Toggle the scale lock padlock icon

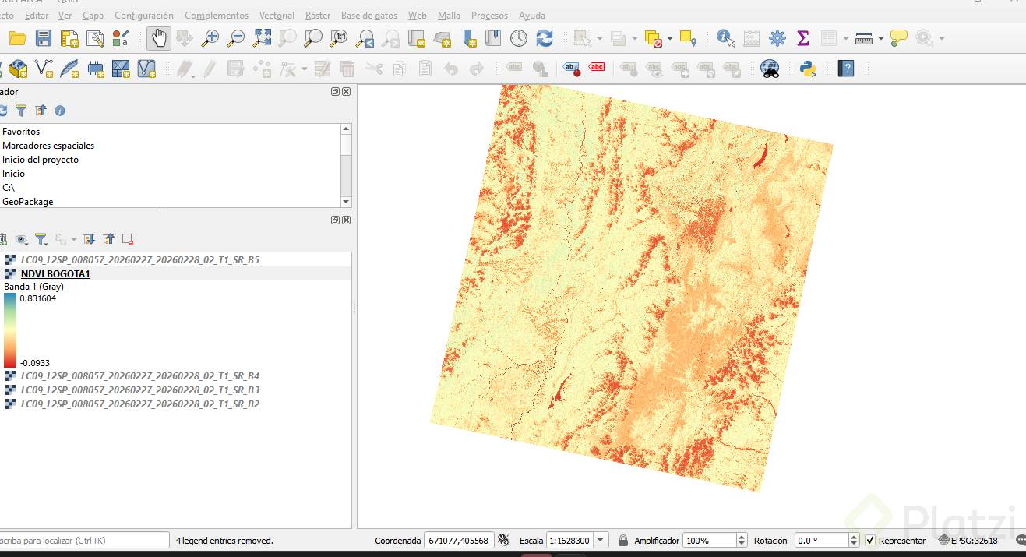click(622, 540)
